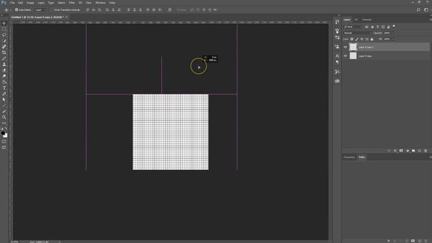Click Lock position icon in Layers panel
432x243 pixels.
(362, 39)
